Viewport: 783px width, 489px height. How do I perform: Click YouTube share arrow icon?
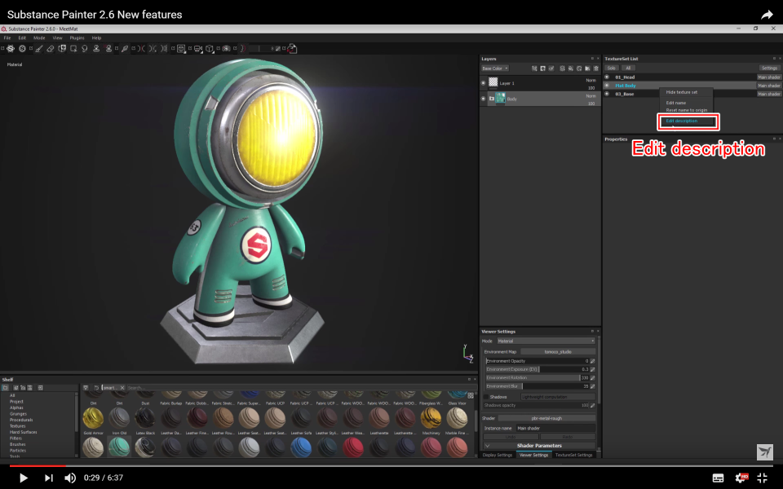(767, 15)
